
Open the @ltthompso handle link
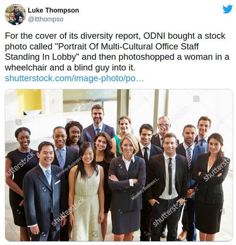pyautogui.click(x=46, y=19)
